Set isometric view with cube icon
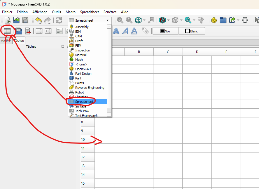Viewport: 259px width, 189px height. click(138, 20)
